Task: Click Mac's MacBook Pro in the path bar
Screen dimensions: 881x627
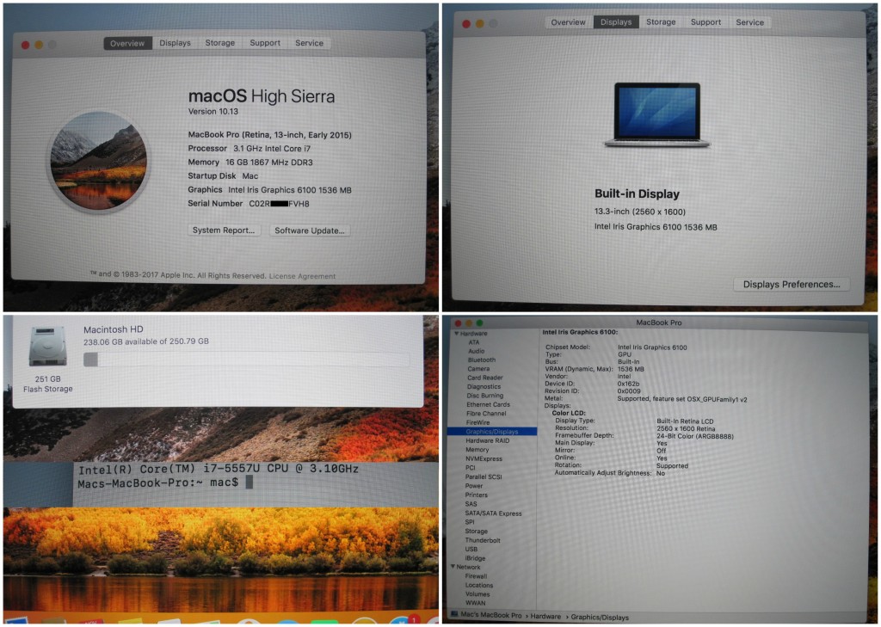Action: 491,615
